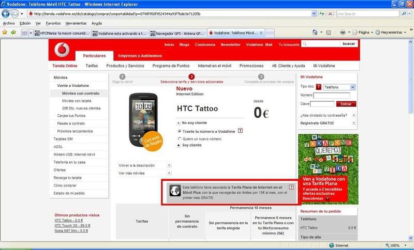Screen dimensions: 414x250
Task: Click in the Clave password field
Action: [322, 104]
